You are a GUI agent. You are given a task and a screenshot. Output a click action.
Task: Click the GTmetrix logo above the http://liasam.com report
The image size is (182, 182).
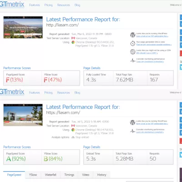pyautogui.click(x=12, y=4)
